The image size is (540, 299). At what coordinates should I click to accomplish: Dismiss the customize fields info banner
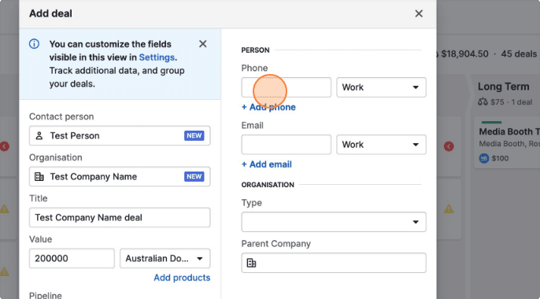tap(203, 44)
